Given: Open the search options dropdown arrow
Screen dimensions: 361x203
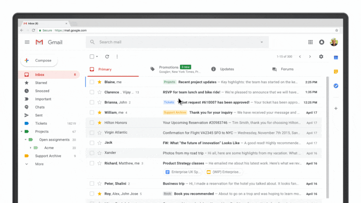Looking at the screenshot, I should (x=261, y=42).
